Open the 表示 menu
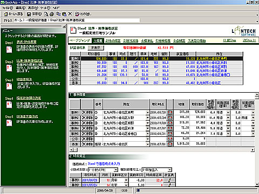The width and height of the screenshot is (259, 194). click(x=33, y=8)
